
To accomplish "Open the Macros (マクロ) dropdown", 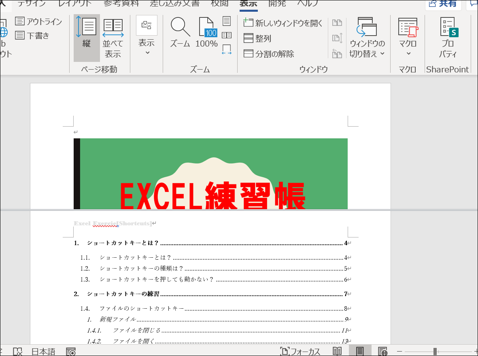I will pos(408,36).
